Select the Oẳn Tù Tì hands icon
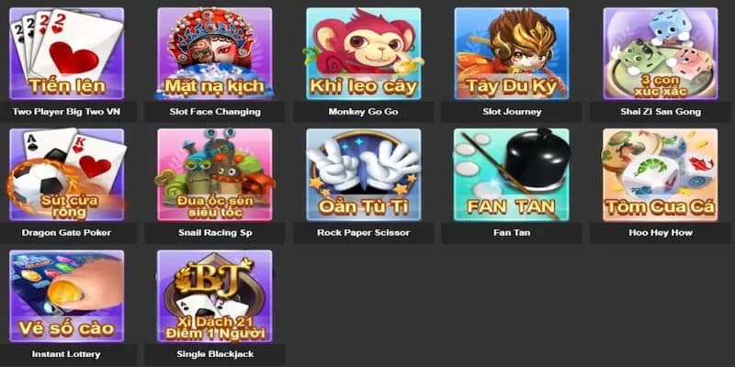 363,174
